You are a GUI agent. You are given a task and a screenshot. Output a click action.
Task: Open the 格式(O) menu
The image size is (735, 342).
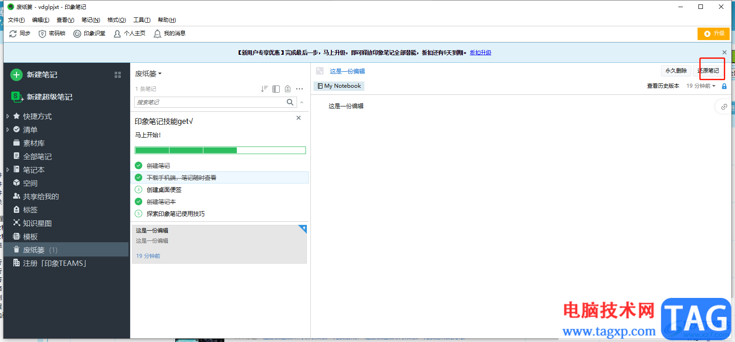tap(117, 20)
